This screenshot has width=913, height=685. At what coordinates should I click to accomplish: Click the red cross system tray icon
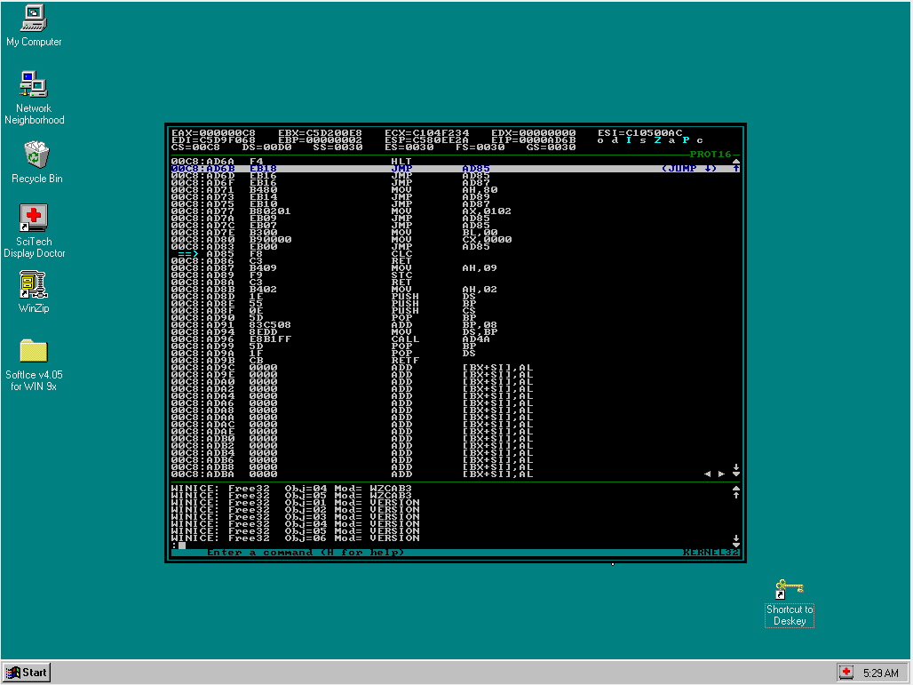click(847, 673)
